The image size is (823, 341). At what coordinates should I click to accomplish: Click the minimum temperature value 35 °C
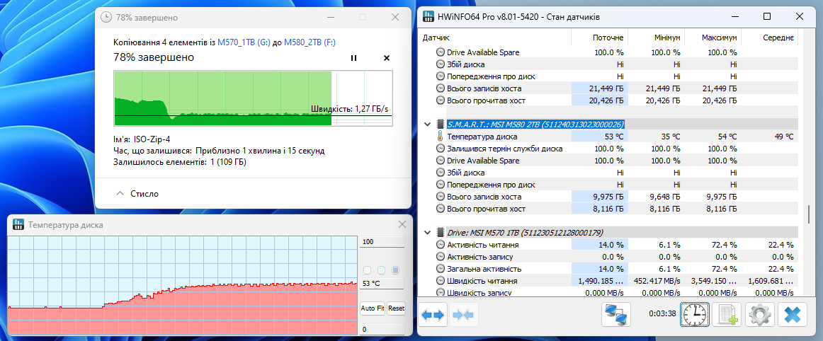pos(669,137)
